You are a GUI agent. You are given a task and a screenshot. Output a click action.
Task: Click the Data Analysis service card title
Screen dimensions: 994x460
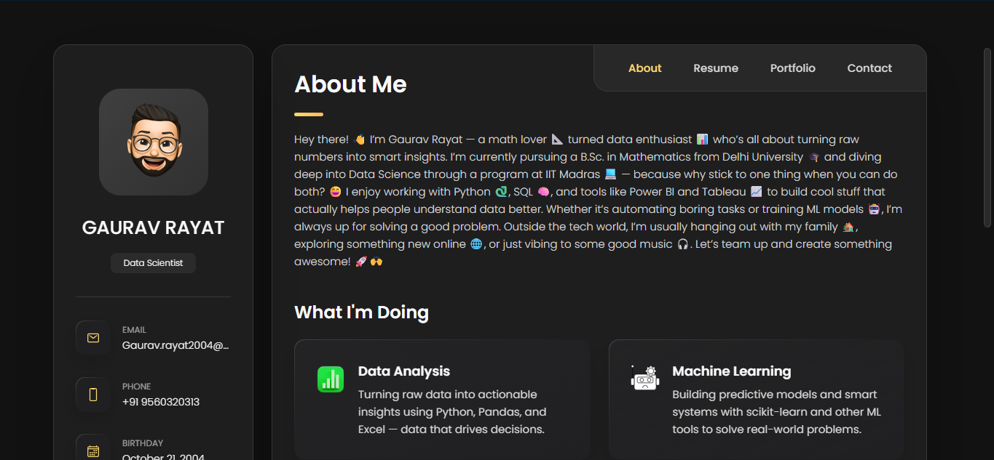(x=404, y=371)
